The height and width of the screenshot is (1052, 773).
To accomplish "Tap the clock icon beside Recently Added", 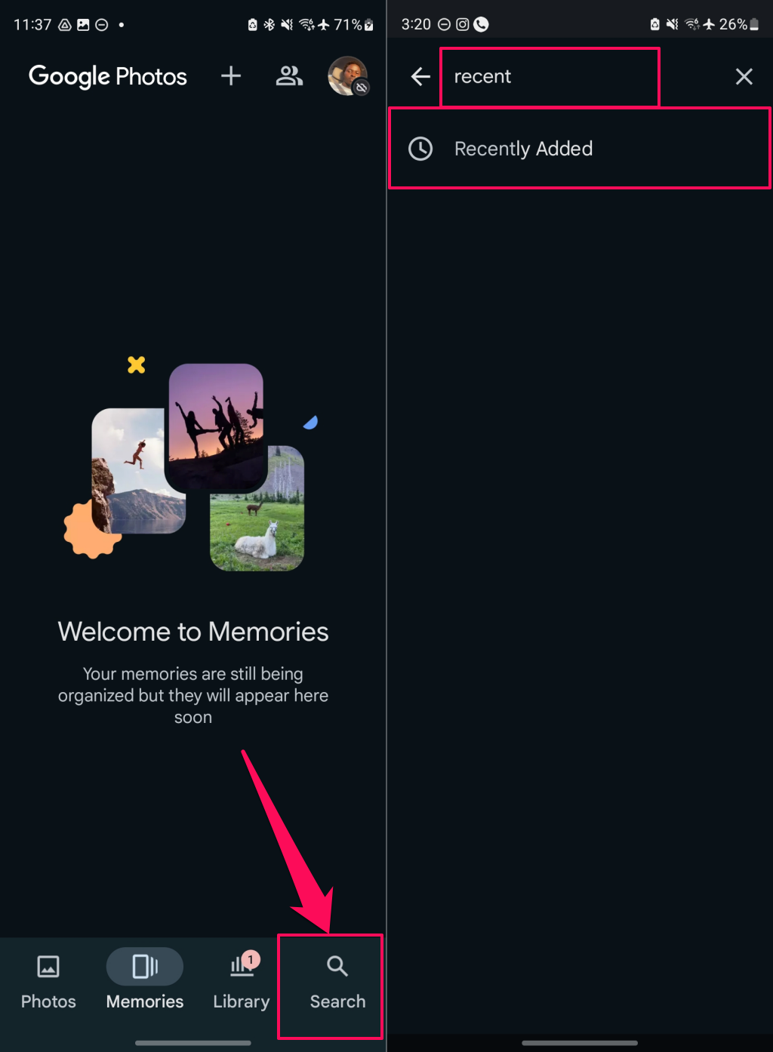I will pyautogui.click(x=420, y=149).
